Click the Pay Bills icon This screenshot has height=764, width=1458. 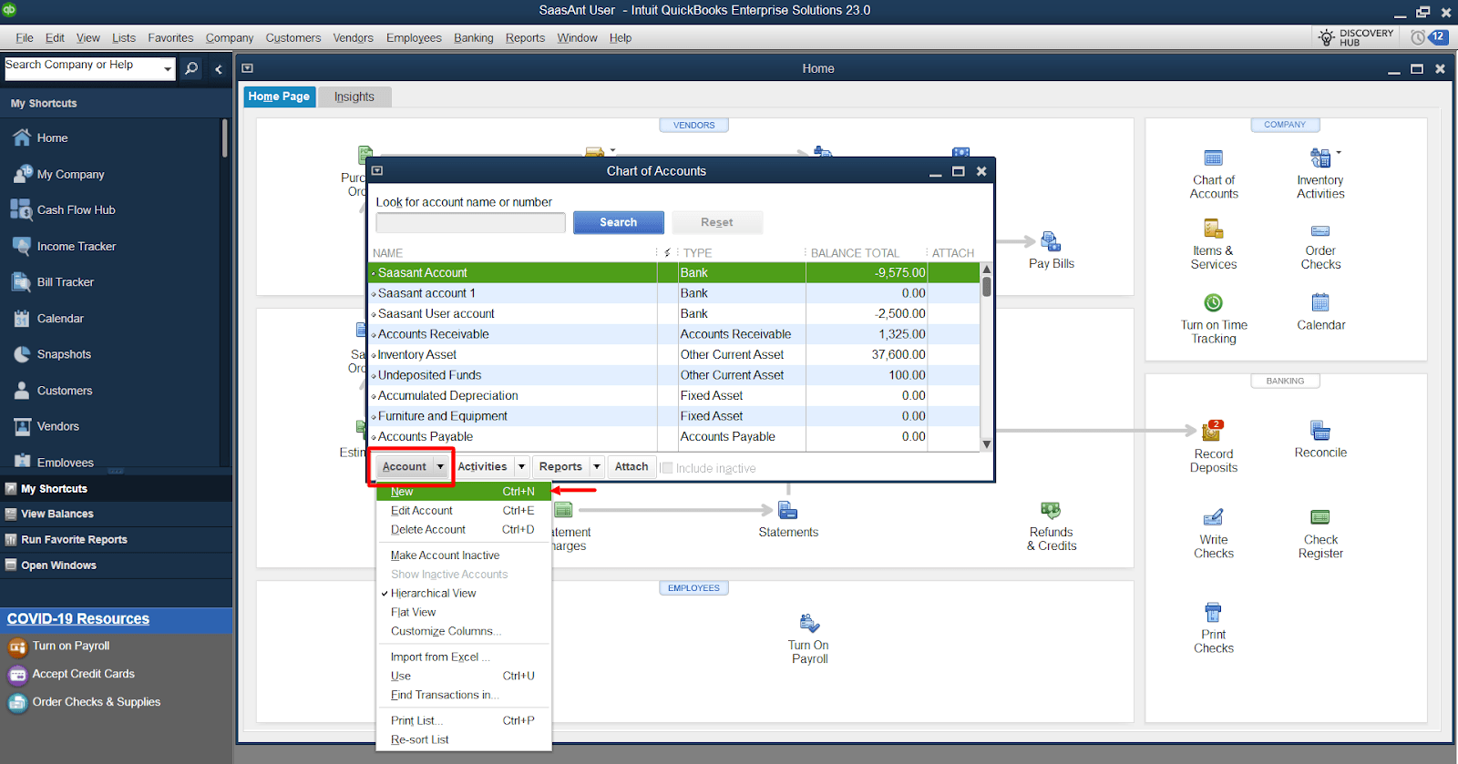point(1051,241)
